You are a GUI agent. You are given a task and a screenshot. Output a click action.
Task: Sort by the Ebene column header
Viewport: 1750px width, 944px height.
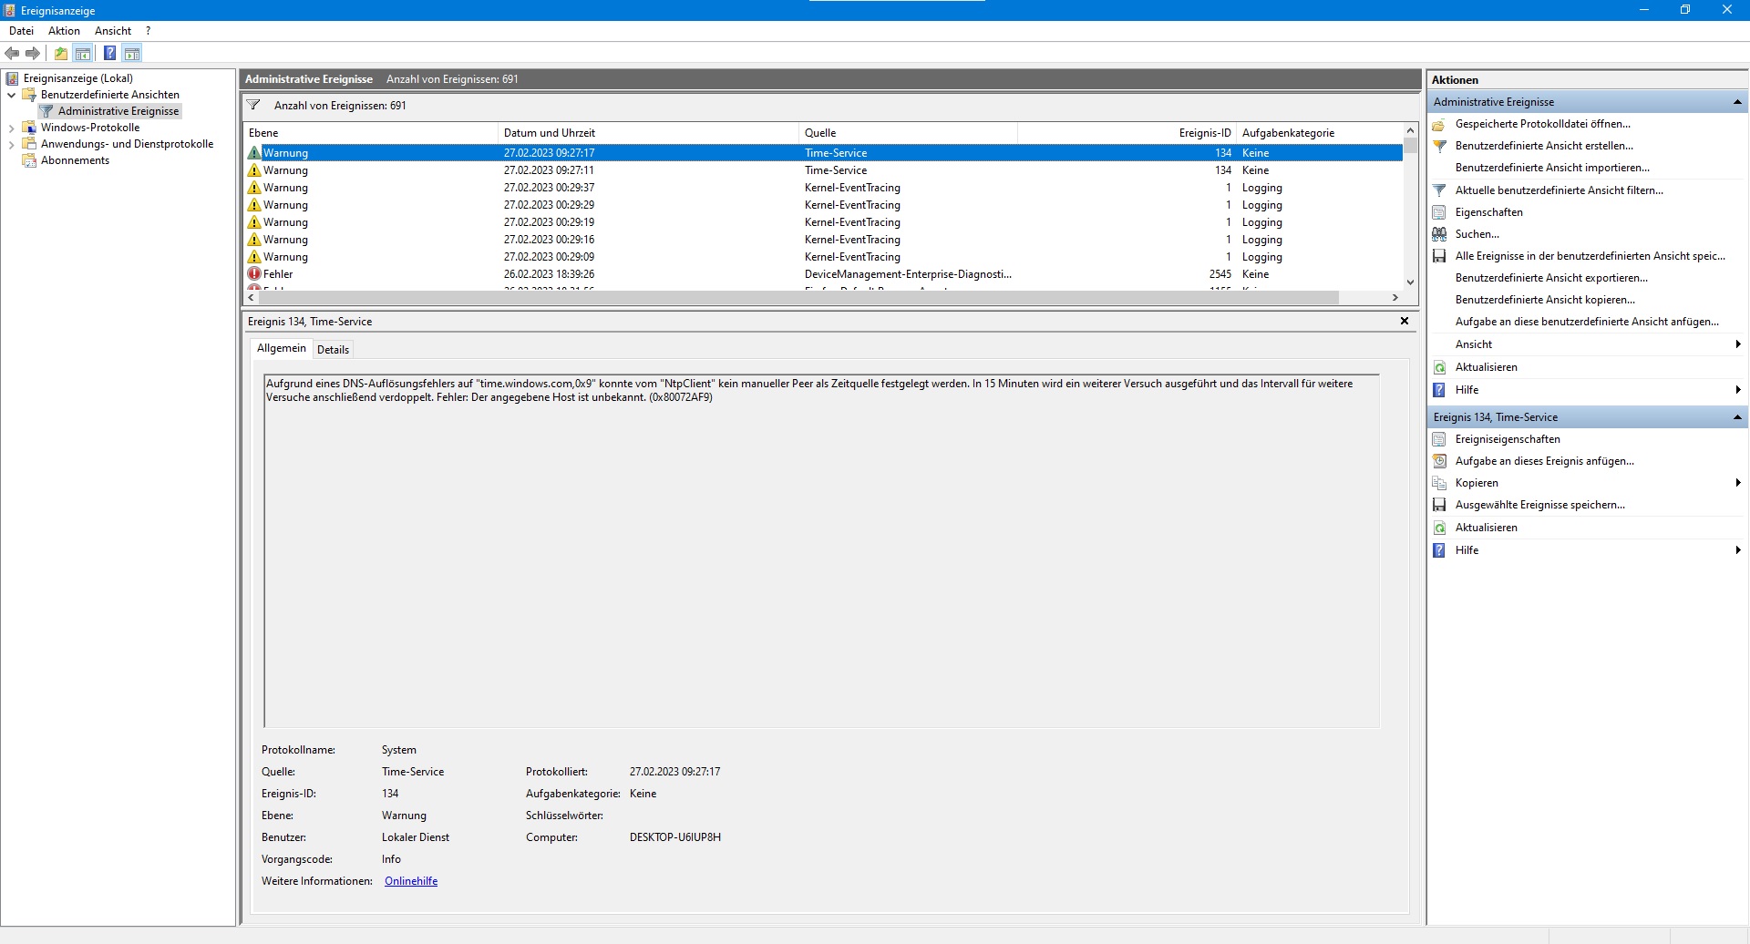point(370,133)
